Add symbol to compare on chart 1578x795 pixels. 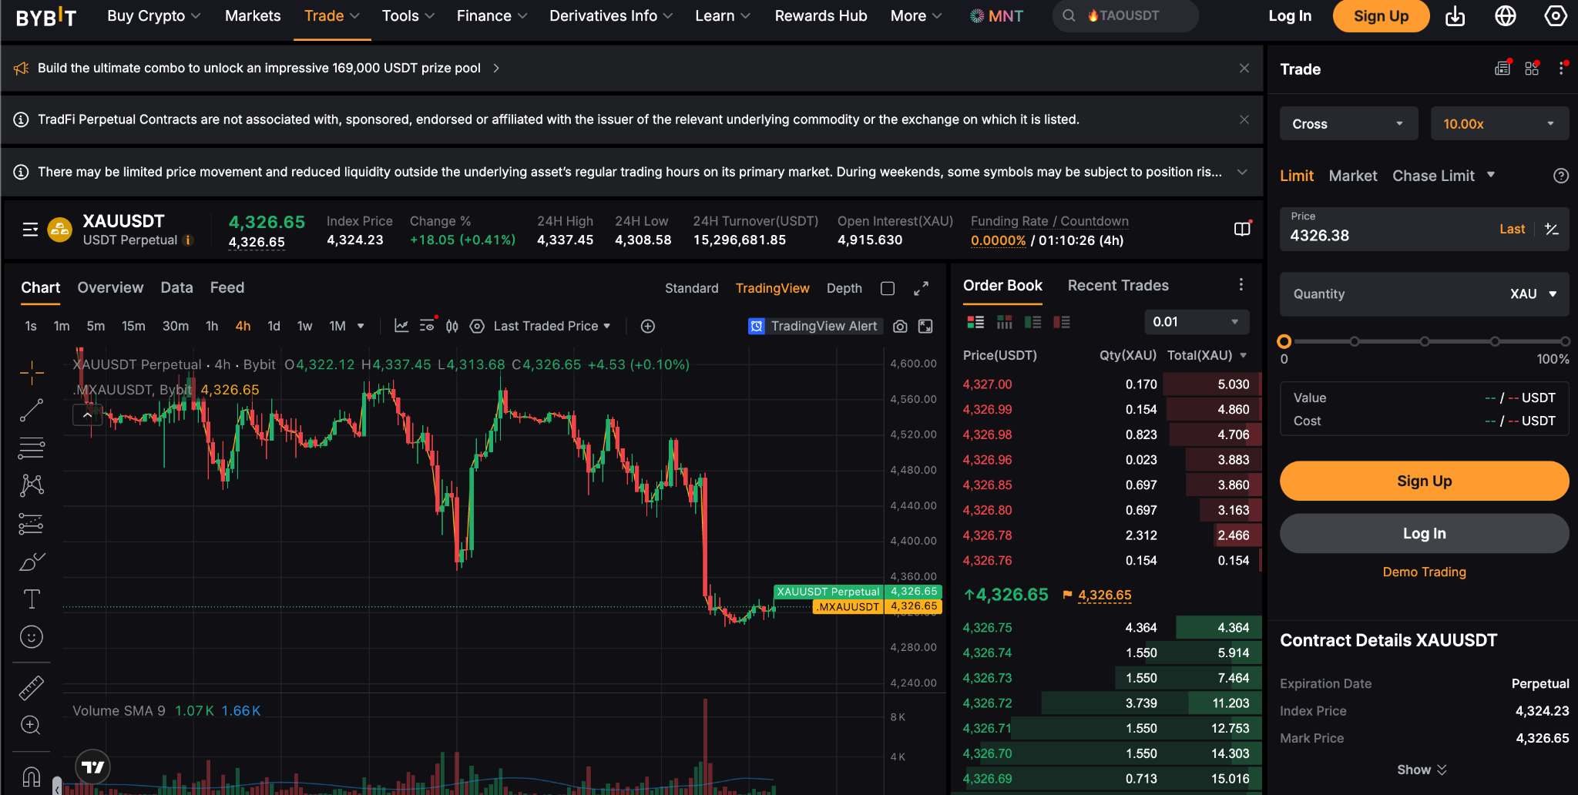coord(648,326)
